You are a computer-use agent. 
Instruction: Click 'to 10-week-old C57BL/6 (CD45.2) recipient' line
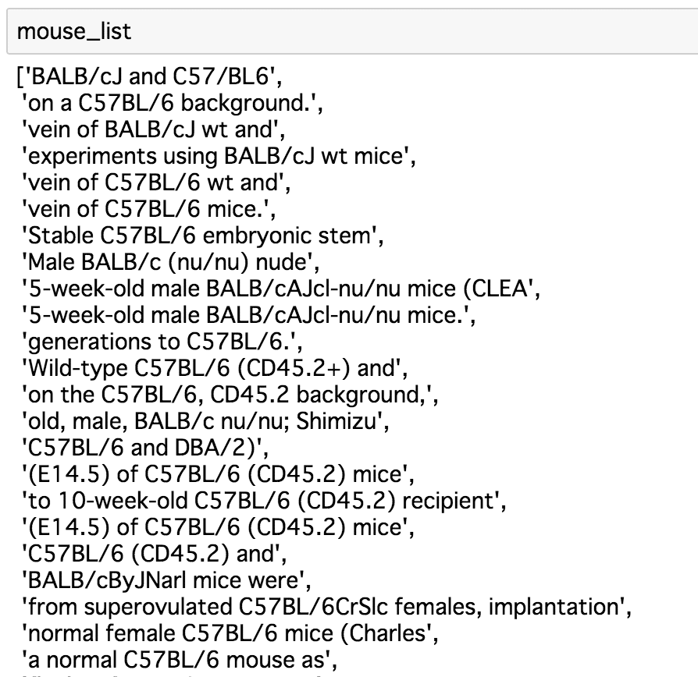pos(264,501)
